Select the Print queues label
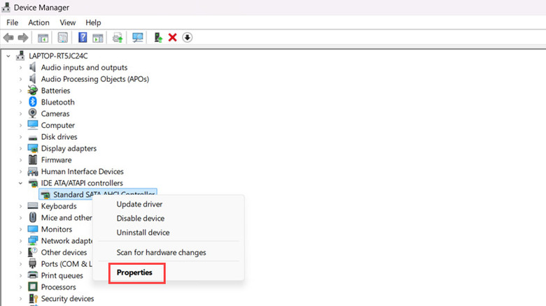 point(62,275)
